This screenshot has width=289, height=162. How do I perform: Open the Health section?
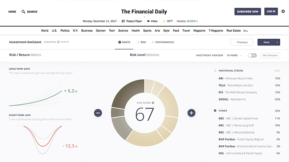pos(136,30)
